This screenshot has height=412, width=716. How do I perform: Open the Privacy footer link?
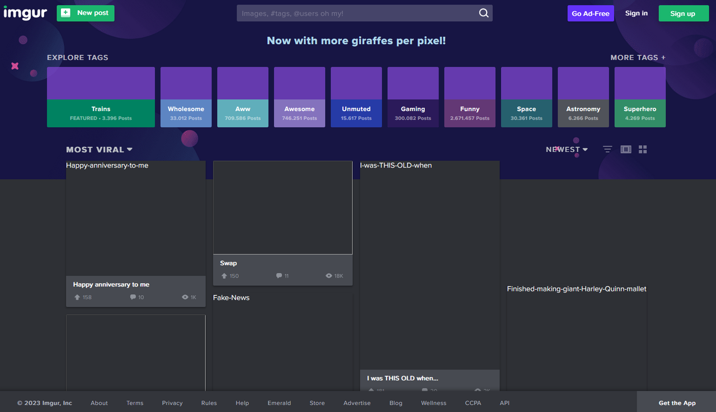click(x=172, y=403)
